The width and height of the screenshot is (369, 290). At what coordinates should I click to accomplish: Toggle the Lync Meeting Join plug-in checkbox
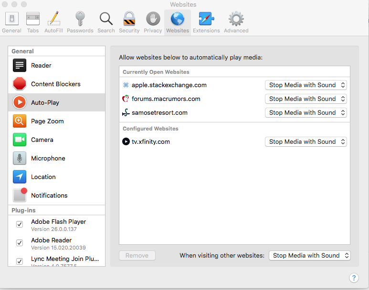[20, 261]
